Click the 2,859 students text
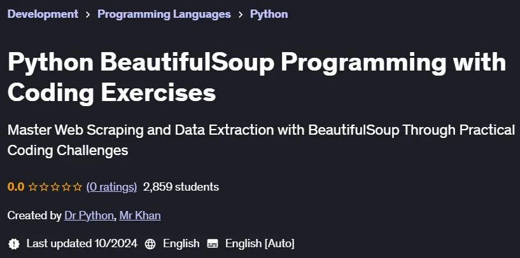The width and height of the screenshot is (520, 258). point(181,187)
